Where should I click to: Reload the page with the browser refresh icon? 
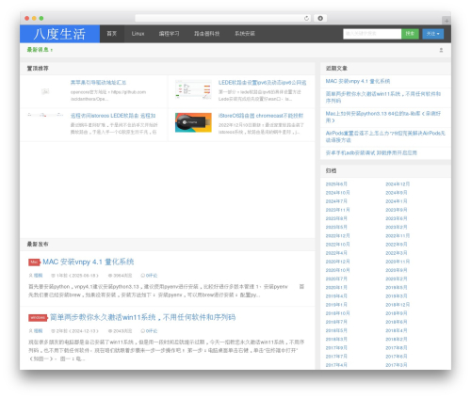click(306, 18)
